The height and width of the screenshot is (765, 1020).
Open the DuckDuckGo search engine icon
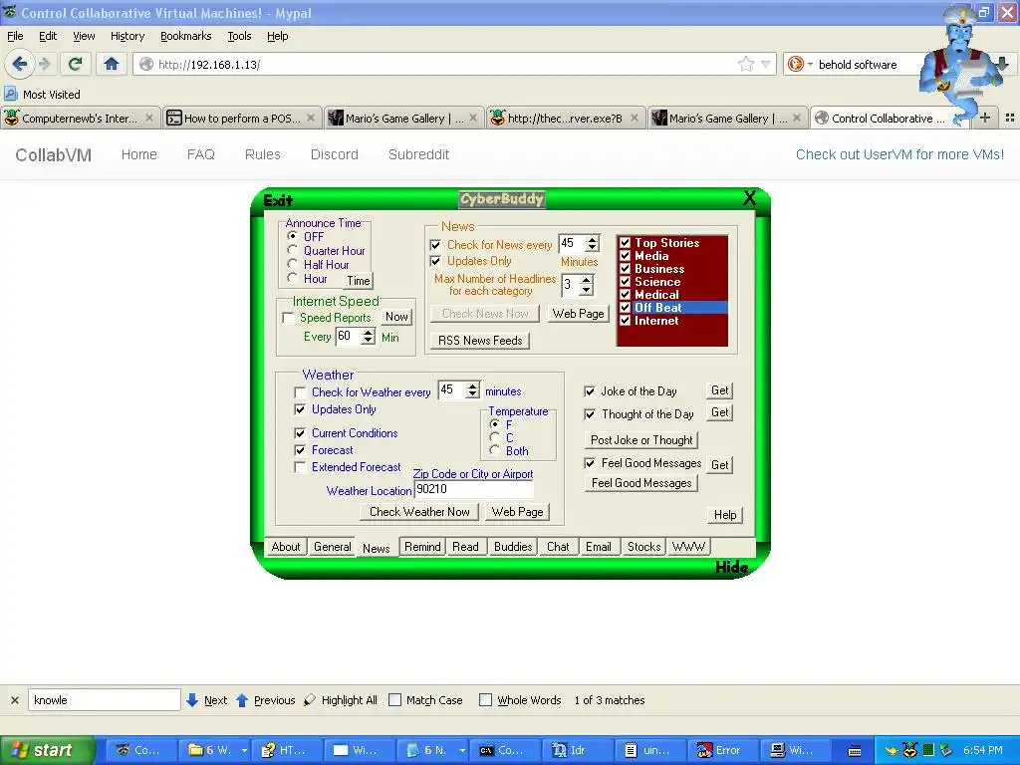[x=795, y=64]
